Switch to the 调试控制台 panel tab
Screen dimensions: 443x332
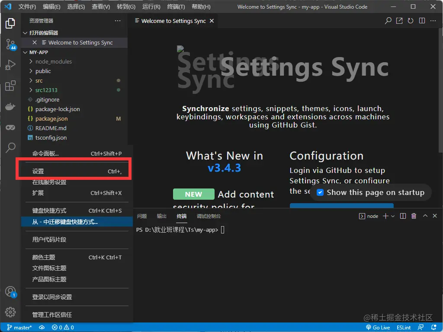[x=209, y=216]
